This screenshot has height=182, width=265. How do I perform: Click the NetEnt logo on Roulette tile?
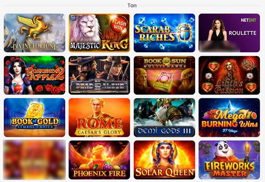(x=248, y=20)
